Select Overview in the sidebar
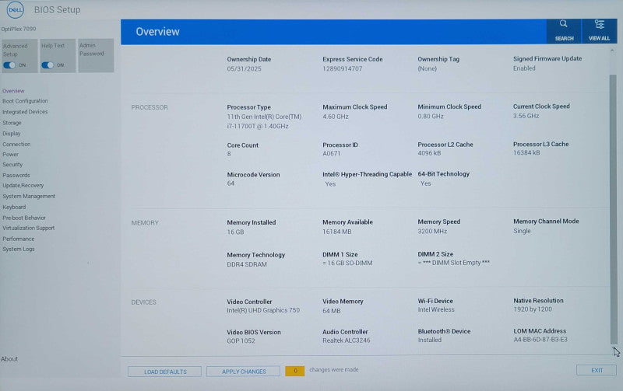 [x=13, y=91]
